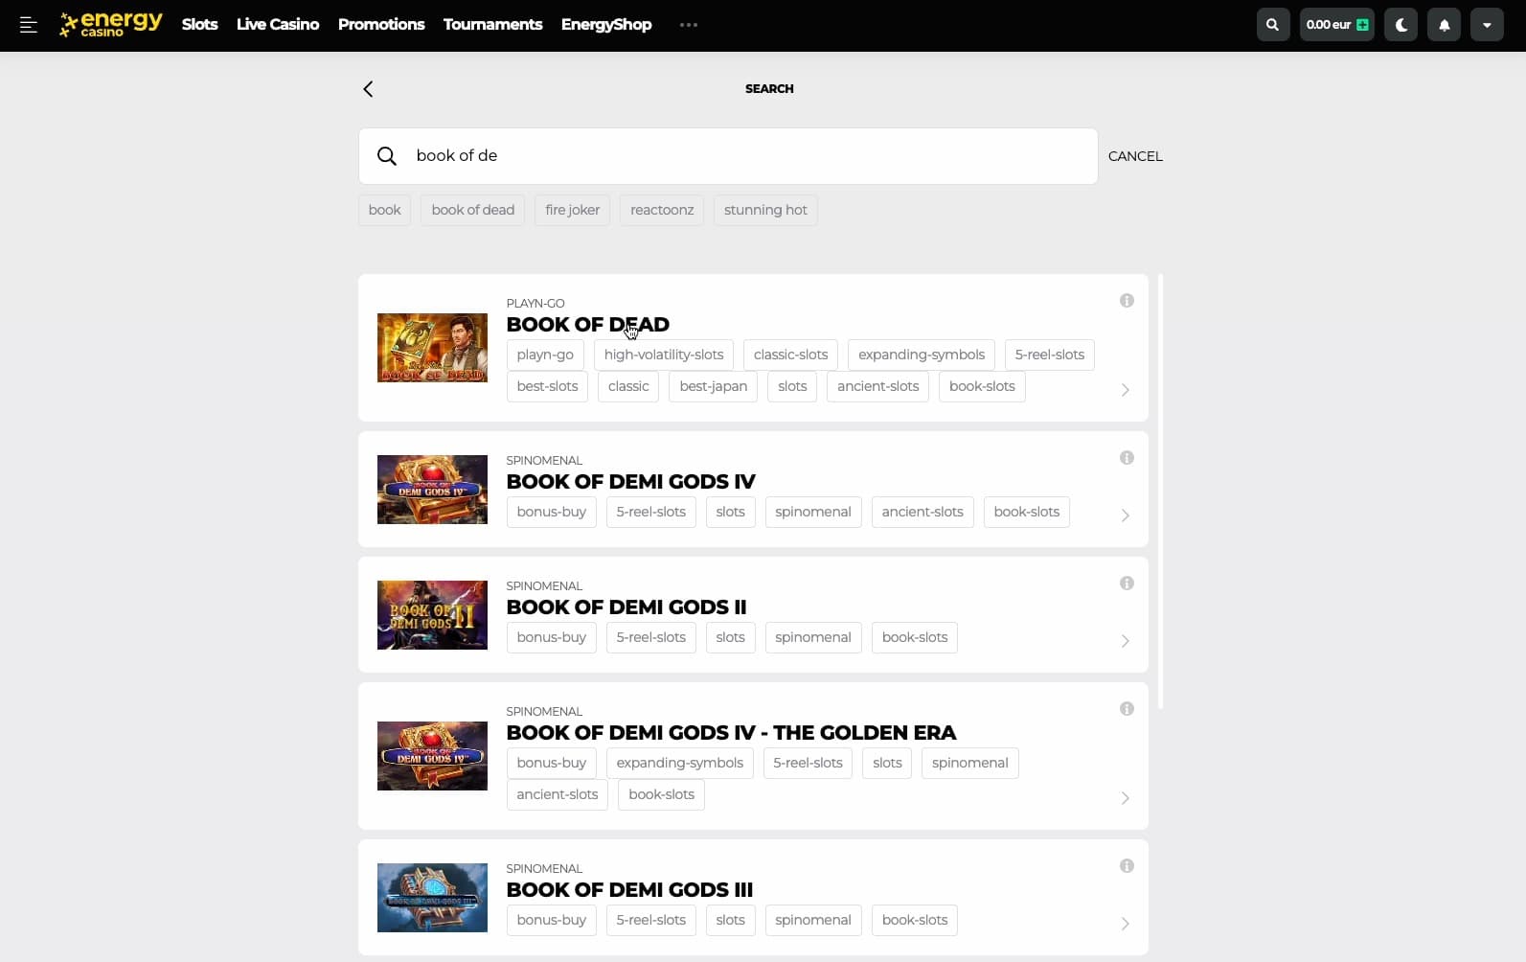Viewport: 1526px width, 962px height.
Task: Click the green deposit plus icon
Action: click(x=1362, y=25)
